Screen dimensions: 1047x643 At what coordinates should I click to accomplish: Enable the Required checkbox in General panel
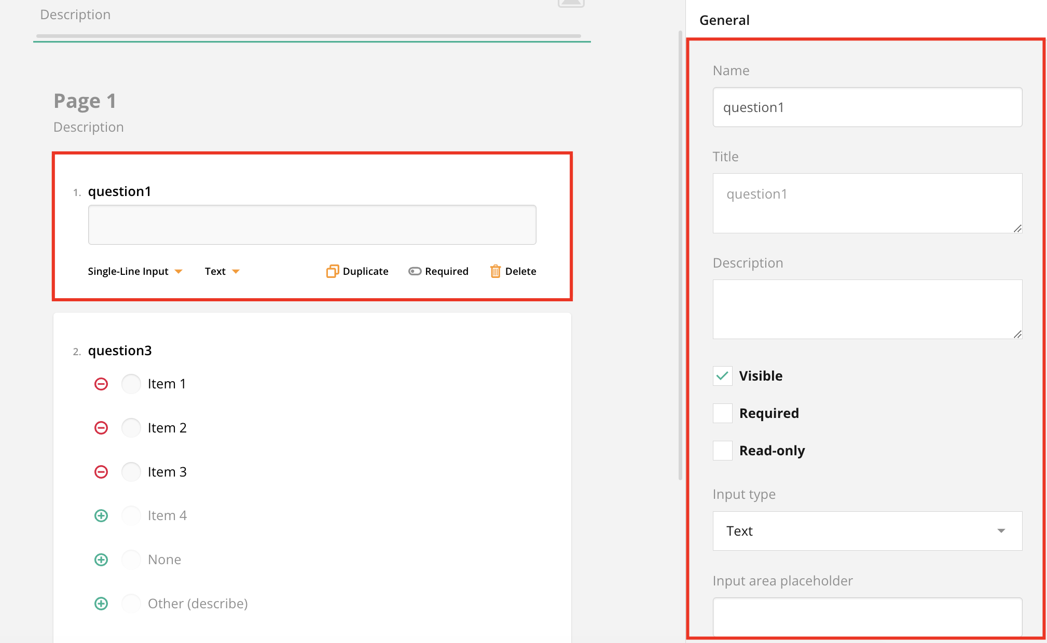click(722, 413)
